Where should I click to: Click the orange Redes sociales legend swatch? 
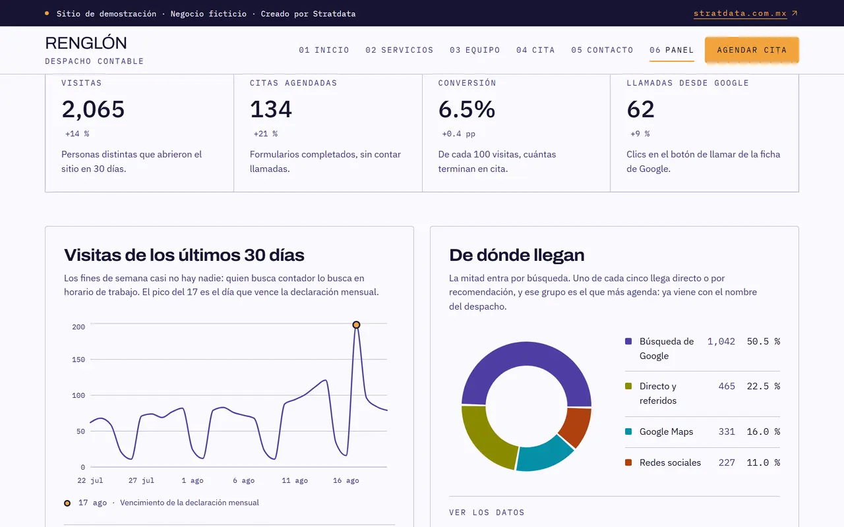628,462
